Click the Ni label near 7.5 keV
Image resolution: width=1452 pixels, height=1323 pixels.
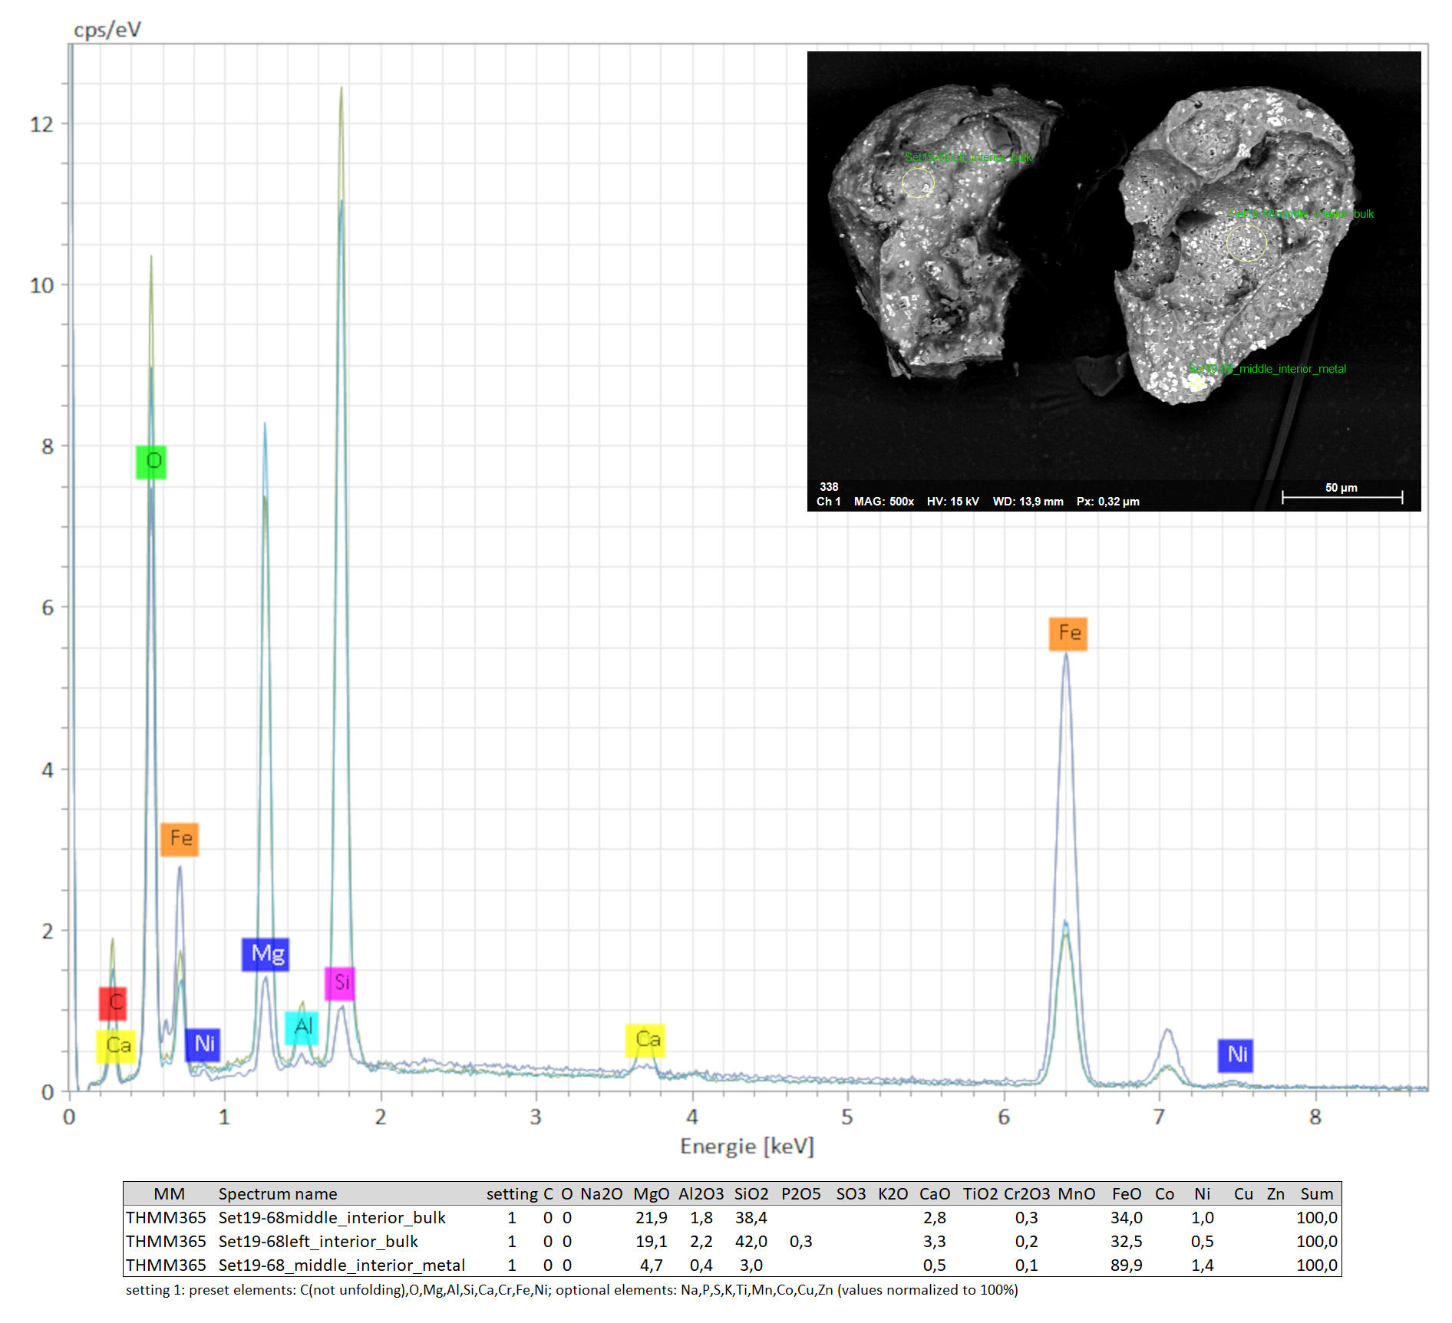click(x=1236, y=1055)
